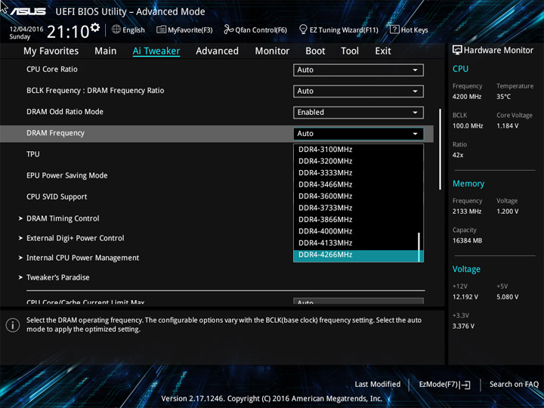Viewport: 544px width, 408px height.
Task: Expand the DRAM Timing Control submenu
Action: 62,218
